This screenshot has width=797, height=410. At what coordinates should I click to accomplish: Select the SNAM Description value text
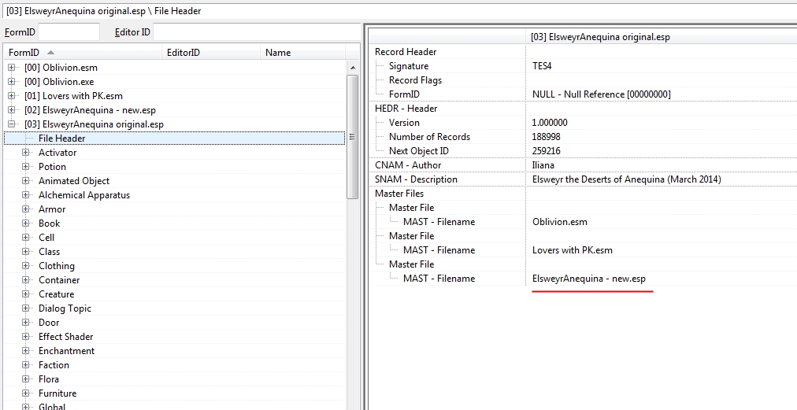pyautogui.click(x=627, y=179)
